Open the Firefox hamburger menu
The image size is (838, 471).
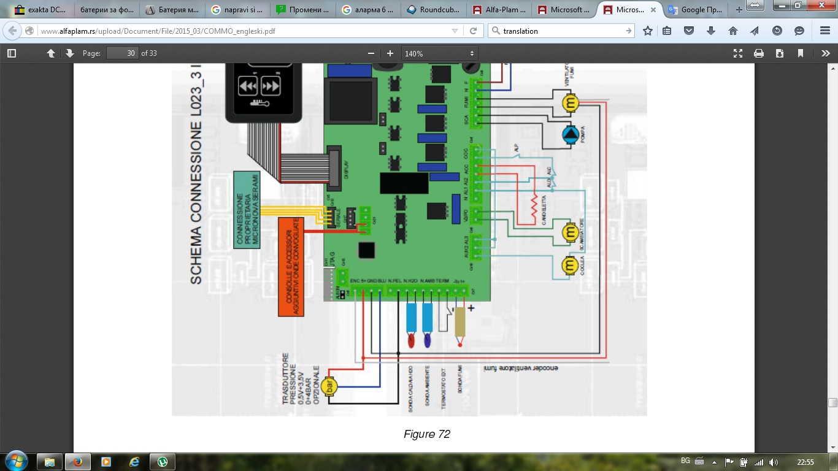pos(825,31)
